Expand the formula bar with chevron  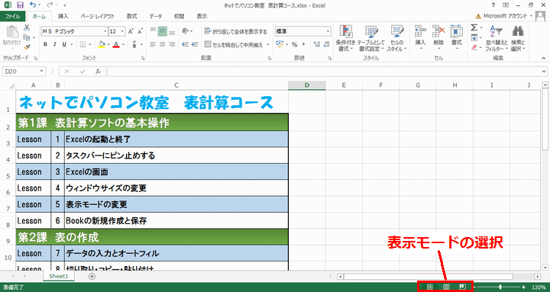pos(544,72)
